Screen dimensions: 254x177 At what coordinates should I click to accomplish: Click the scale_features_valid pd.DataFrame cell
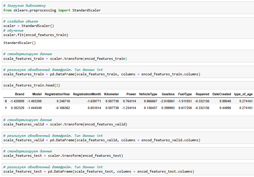tap(128, 138)
